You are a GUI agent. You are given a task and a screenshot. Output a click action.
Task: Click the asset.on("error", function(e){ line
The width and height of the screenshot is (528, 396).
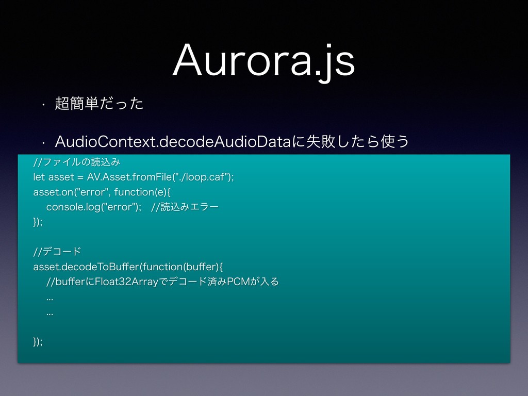[102, 192]
